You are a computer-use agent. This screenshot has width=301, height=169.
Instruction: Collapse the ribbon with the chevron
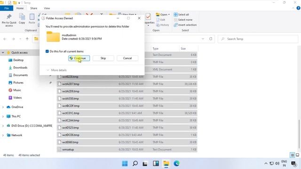click(x=293, y=8)
